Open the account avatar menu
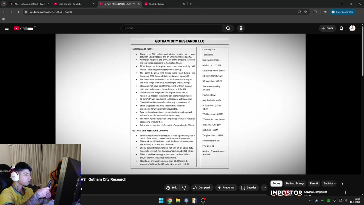This screenshot has width=364, height=205. (x=352, y=28)
